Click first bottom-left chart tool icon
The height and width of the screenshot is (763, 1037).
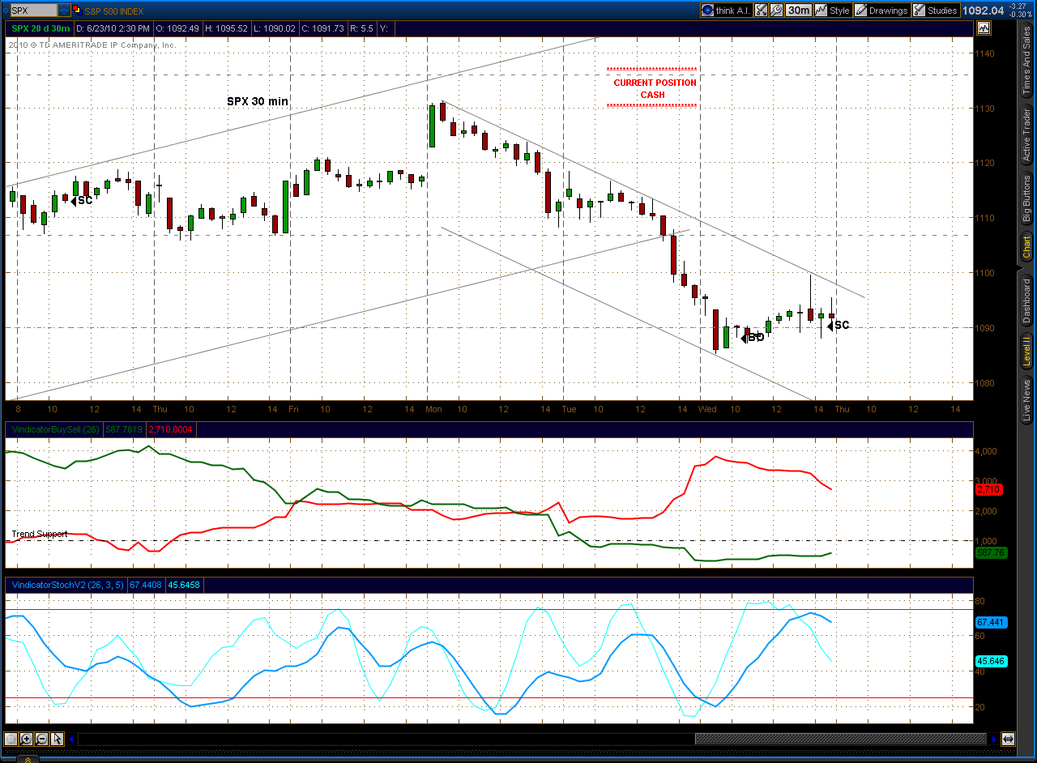tap(11, 739)
